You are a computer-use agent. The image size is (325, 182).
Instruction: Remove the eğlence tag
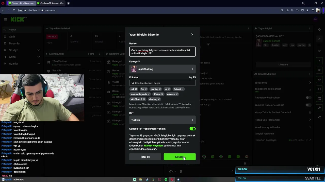(177, 94)
